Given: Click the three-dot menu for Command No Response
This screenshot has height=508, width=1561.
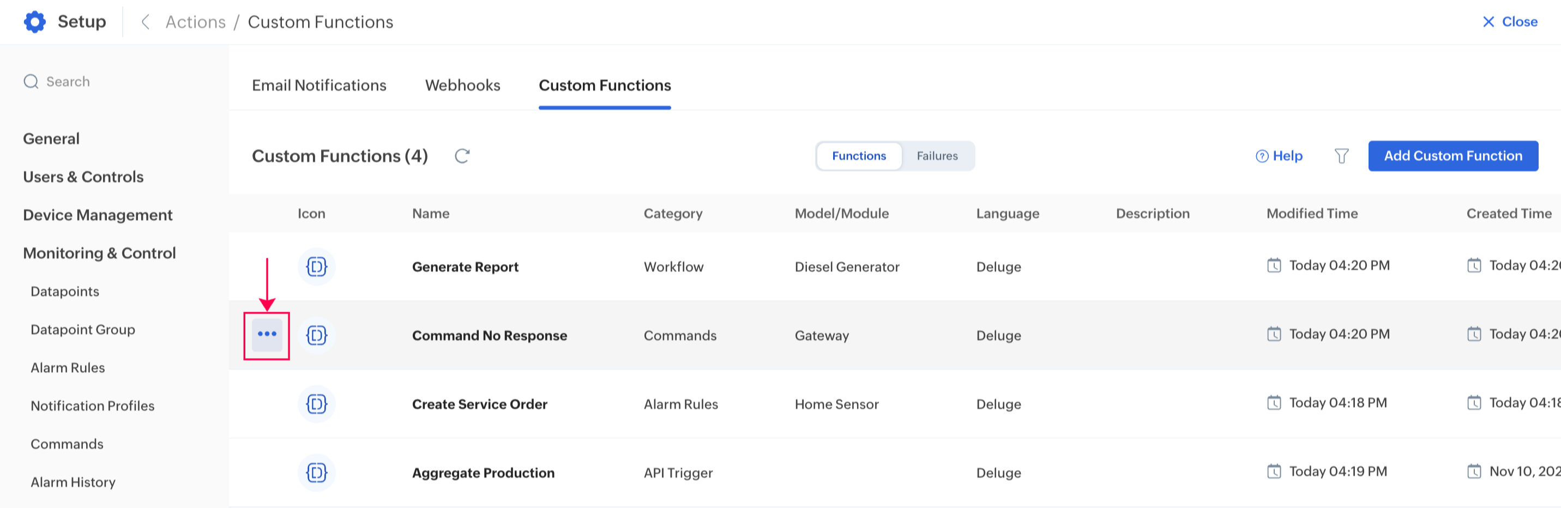Looking at the screenshot, I should [267, 334].
